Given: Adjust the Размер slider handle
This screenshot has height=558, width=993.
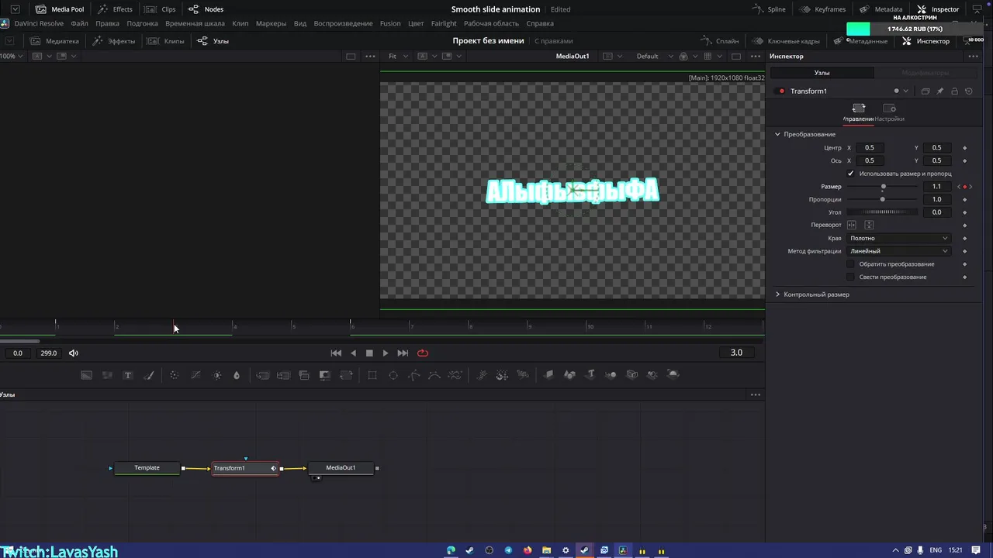Looking at the screenshot, I should pyautogui.click(x=884, y=187).
